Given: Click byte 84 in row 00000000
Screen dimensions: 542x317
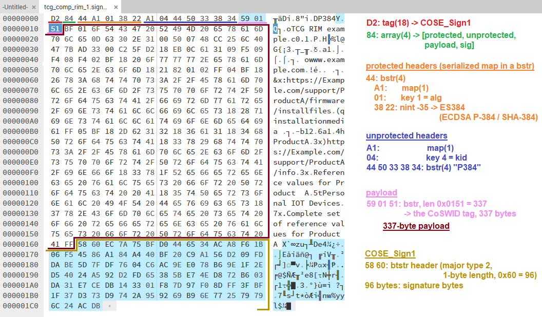Looking at the screenshot, I should point(69,18).
